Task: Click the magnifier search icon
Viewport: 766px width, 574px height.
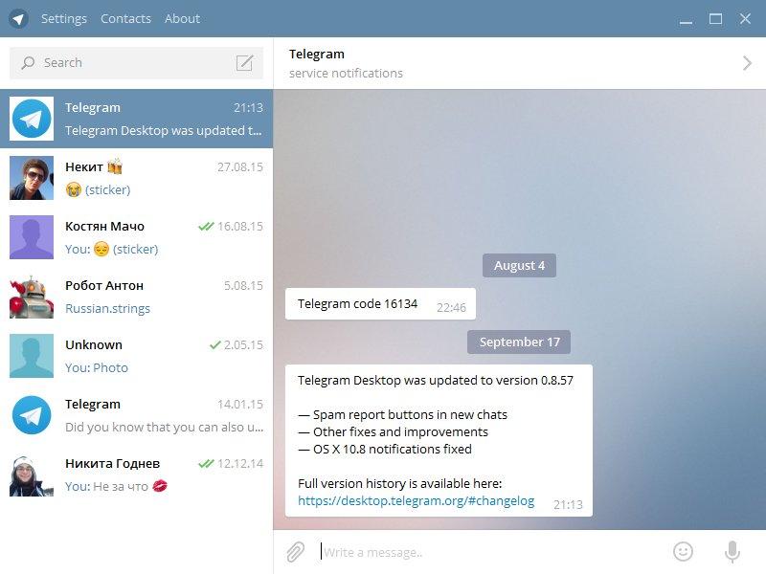Action: click(28, 63)
